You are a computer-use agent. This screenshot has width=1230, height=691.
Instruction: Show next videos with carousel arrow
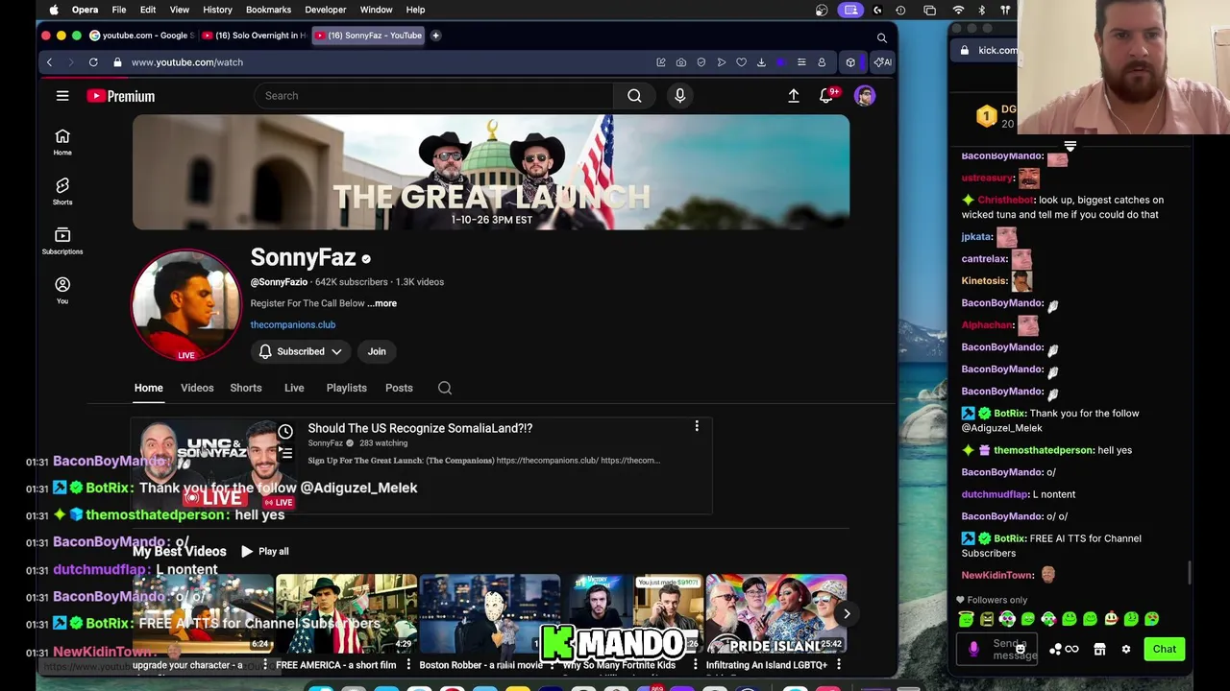[x=847, y=613]
